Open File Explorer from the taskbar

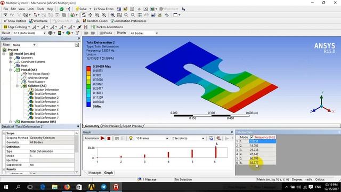coord(54,187)
